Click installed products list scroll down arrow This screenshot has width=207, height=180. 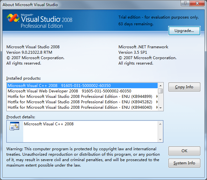(161, 108)
